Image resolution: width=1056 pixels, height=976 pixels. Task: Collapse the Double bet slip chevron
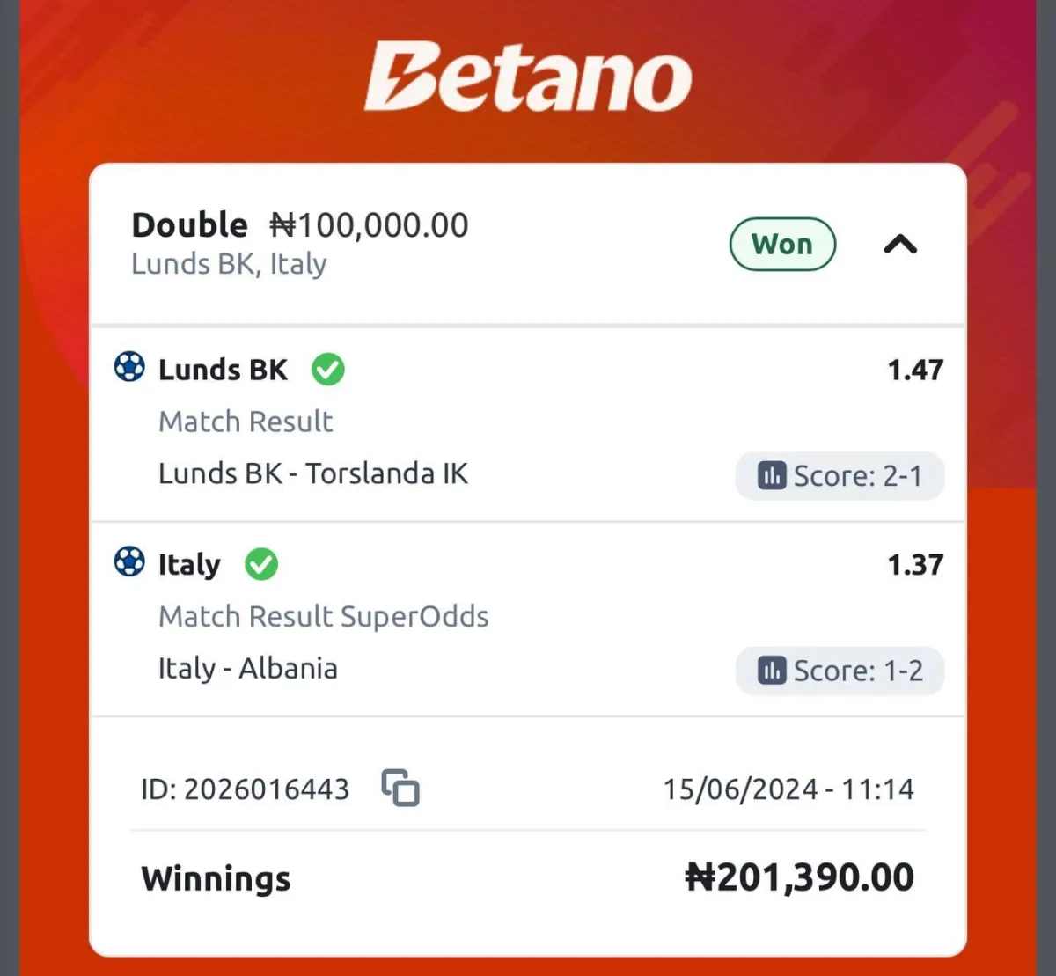(x=900, y=244)
